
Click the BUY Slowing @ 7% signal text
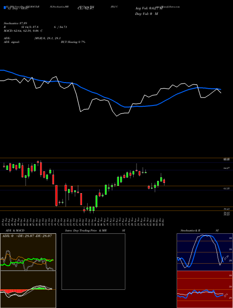coord(73,42)
